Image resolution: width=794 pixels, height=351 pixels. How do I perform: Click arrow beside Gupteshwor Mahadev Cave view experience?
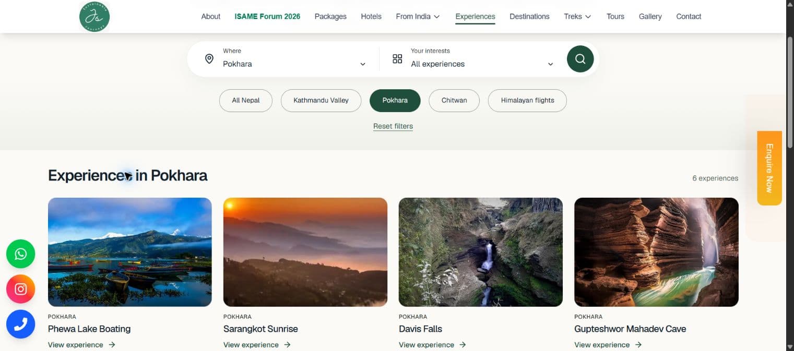click(x=638, y=345)
